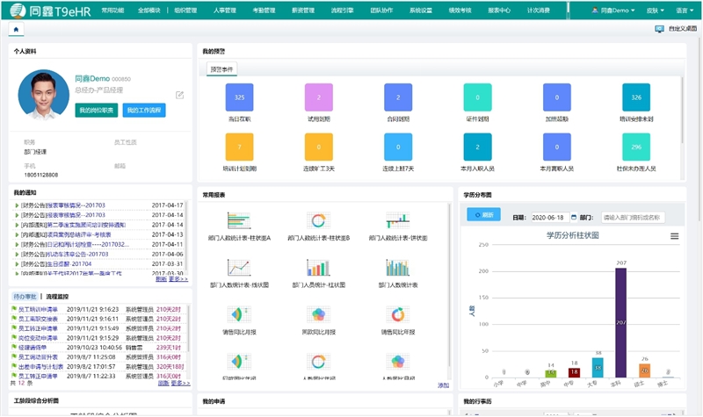Open the 语言 language dropdown
The height and width of the screenshot is (417, 703).
(684, 11)
